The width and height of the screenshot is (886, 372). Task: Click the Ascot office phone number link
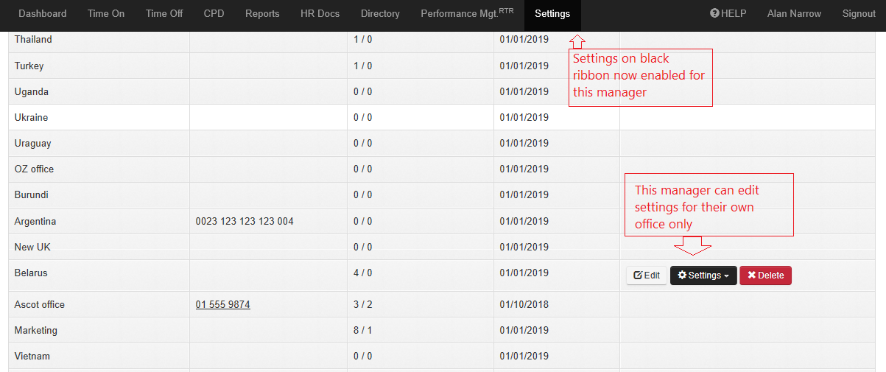(222, 305)
